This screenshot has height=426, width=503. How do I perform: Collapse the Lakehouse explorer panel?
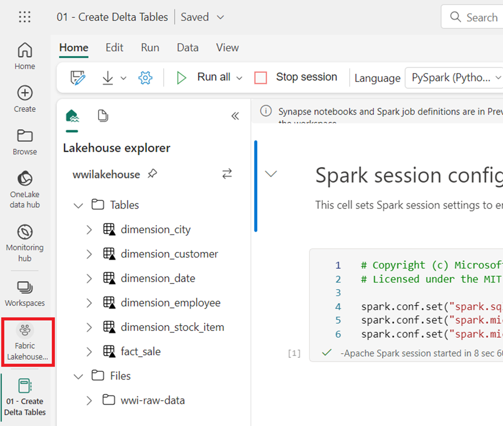pyautogui.click(x=235, y=116)
